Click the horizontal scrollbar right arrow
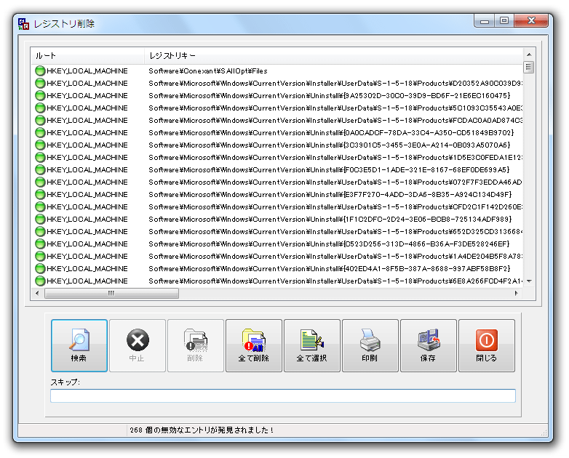569x458 pixels. coord(516,293)
